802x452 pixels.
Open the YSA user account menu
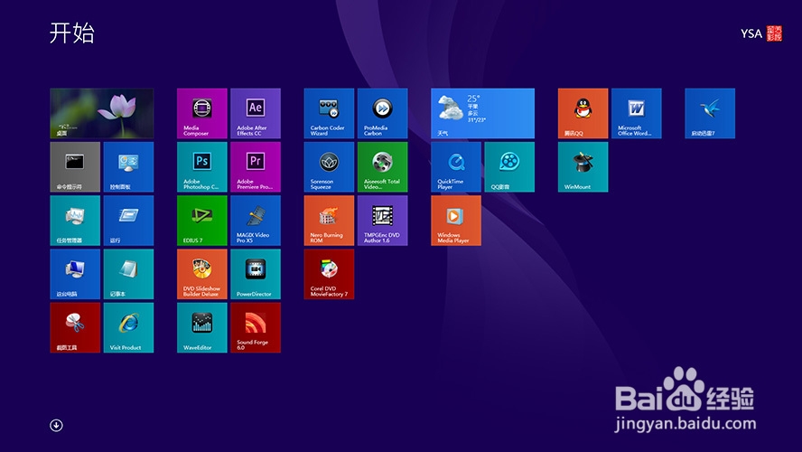click(x=761, y=33)
